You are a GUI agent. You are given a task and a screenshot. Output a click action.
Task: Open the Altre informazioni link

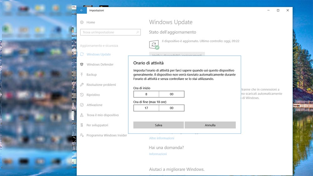pos(162,138)
